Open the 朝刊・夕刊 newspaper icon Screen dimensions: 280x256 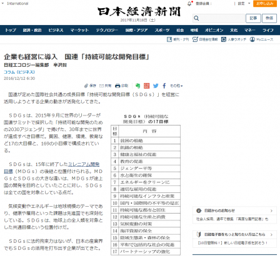pos(169,39)
